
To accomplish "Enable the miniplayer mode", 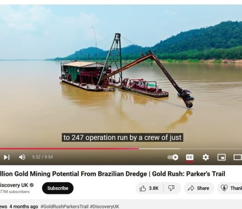I will (222, 157).
